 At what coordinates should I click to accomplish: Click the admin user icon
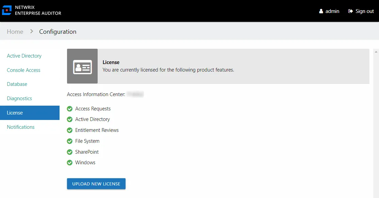(321, 11)
